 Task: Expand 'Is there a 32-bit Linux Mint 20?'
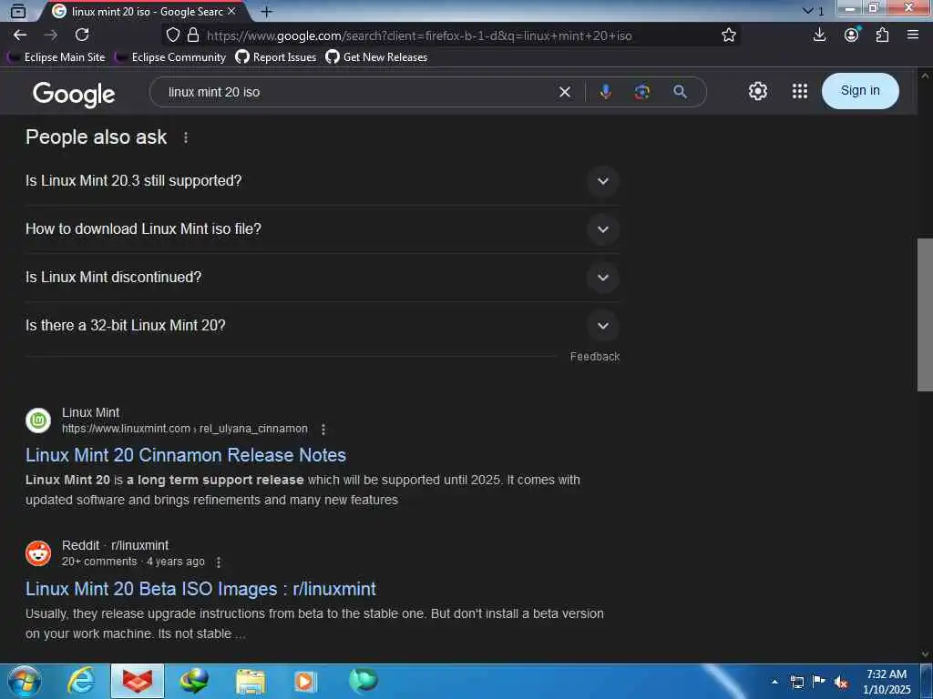[322, 325]
